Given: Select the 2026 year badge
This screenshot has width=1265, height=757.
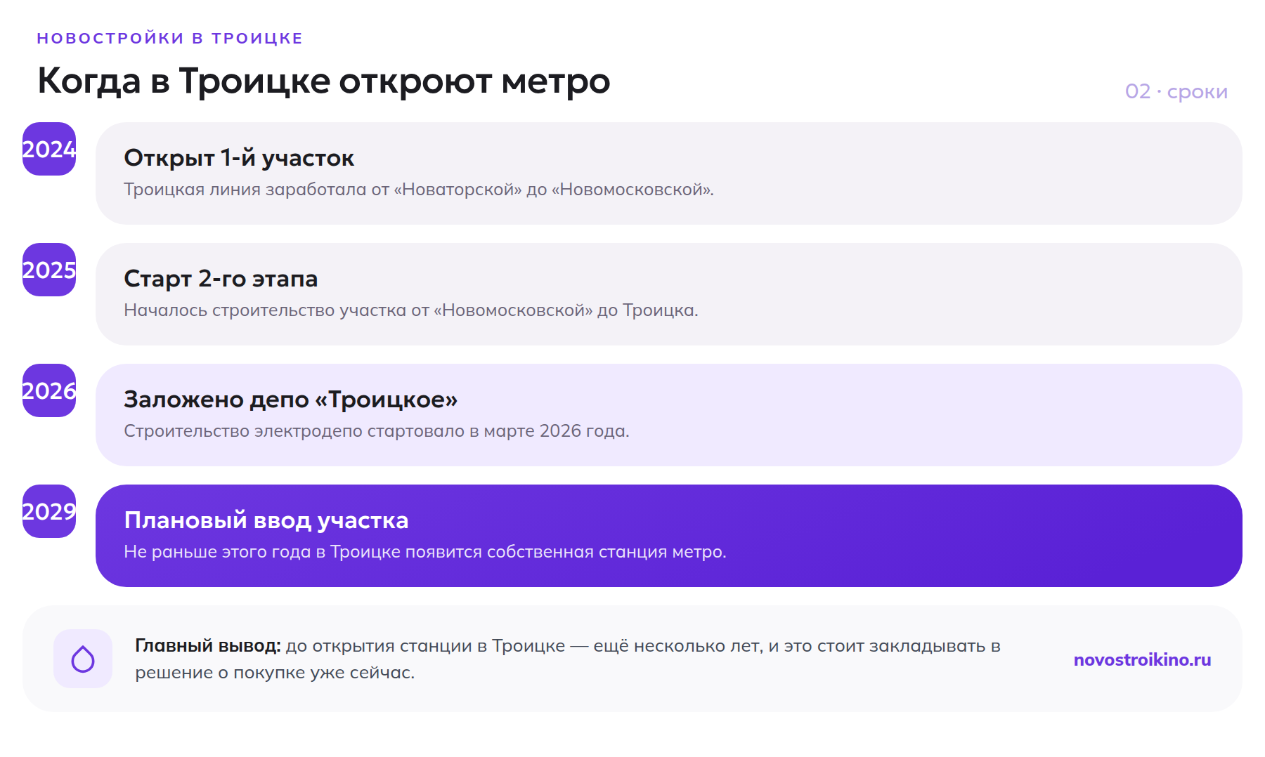Looking at the screenshot, I should 49,390.
